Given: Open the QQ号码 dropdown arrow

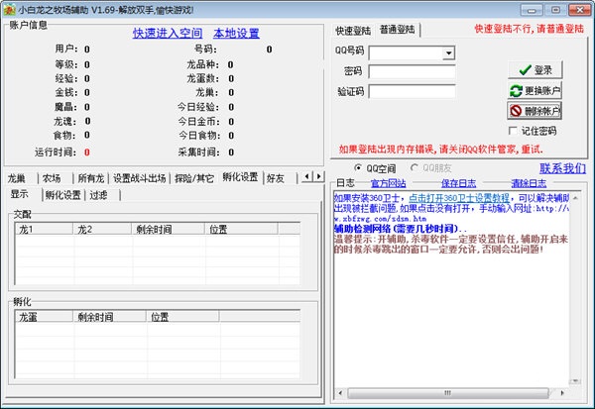Looking at the screenshot, I should [x=448, y=53].
